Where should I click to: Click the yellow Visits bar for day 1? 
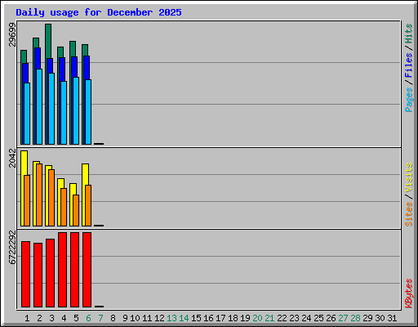point(24,163)
